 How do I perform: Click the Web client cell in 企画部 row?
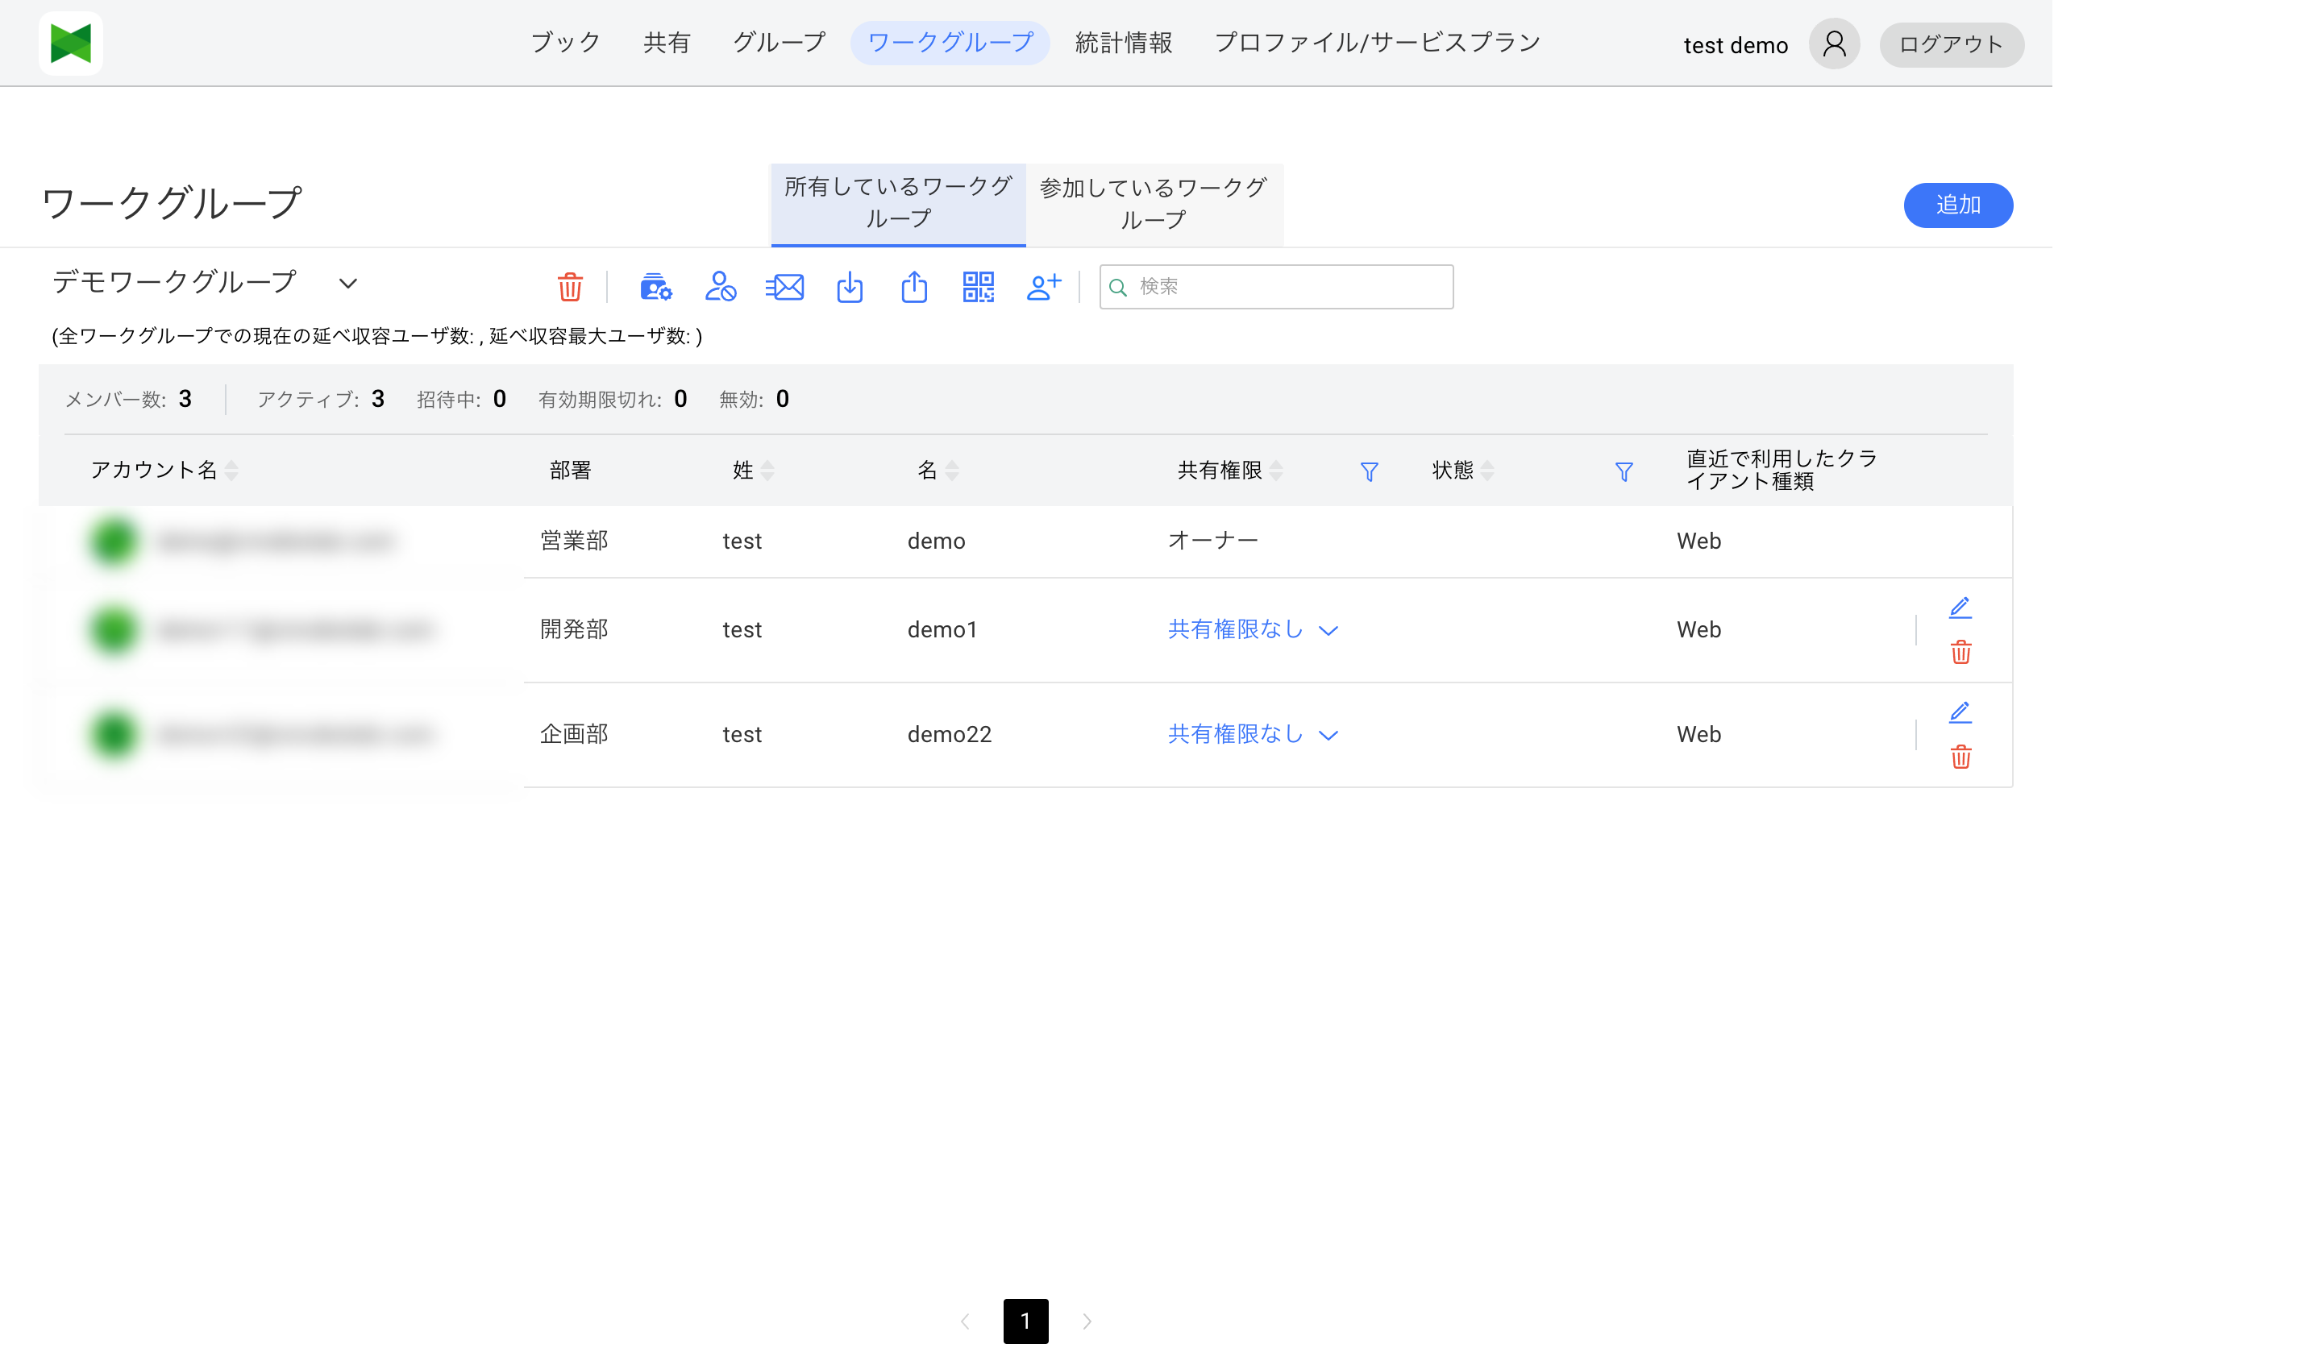1698,736
